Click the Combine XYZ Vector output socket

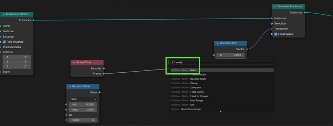pyautogui.click(x=247, y=49)
